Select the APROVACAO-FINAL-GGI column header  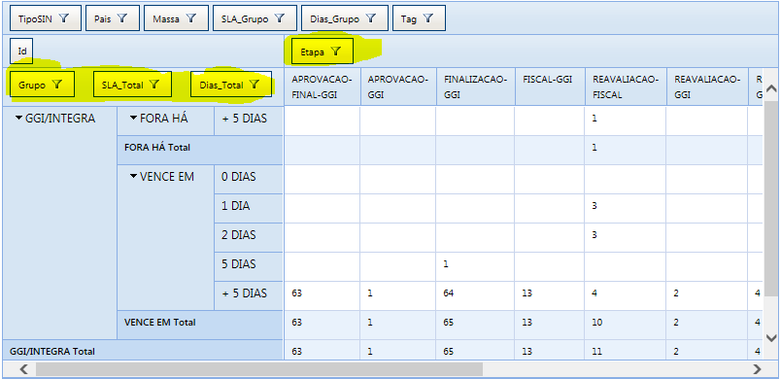[x=323, y=86]
